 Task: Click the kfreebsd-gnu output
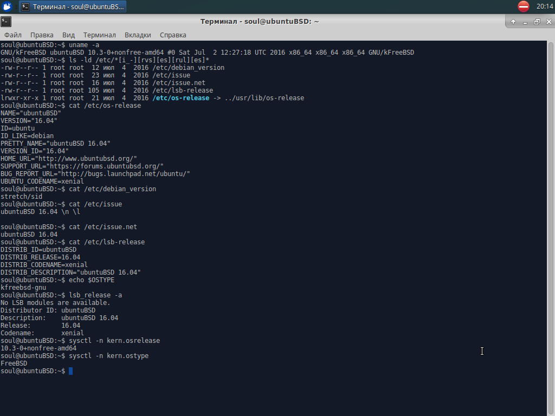pyautogui.click(x=23, y=288)
